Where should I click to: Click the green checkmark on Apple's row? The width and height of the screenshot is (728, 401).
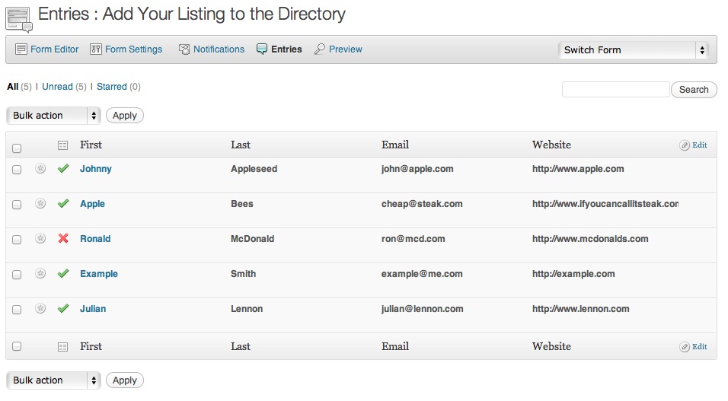[63, 204]
